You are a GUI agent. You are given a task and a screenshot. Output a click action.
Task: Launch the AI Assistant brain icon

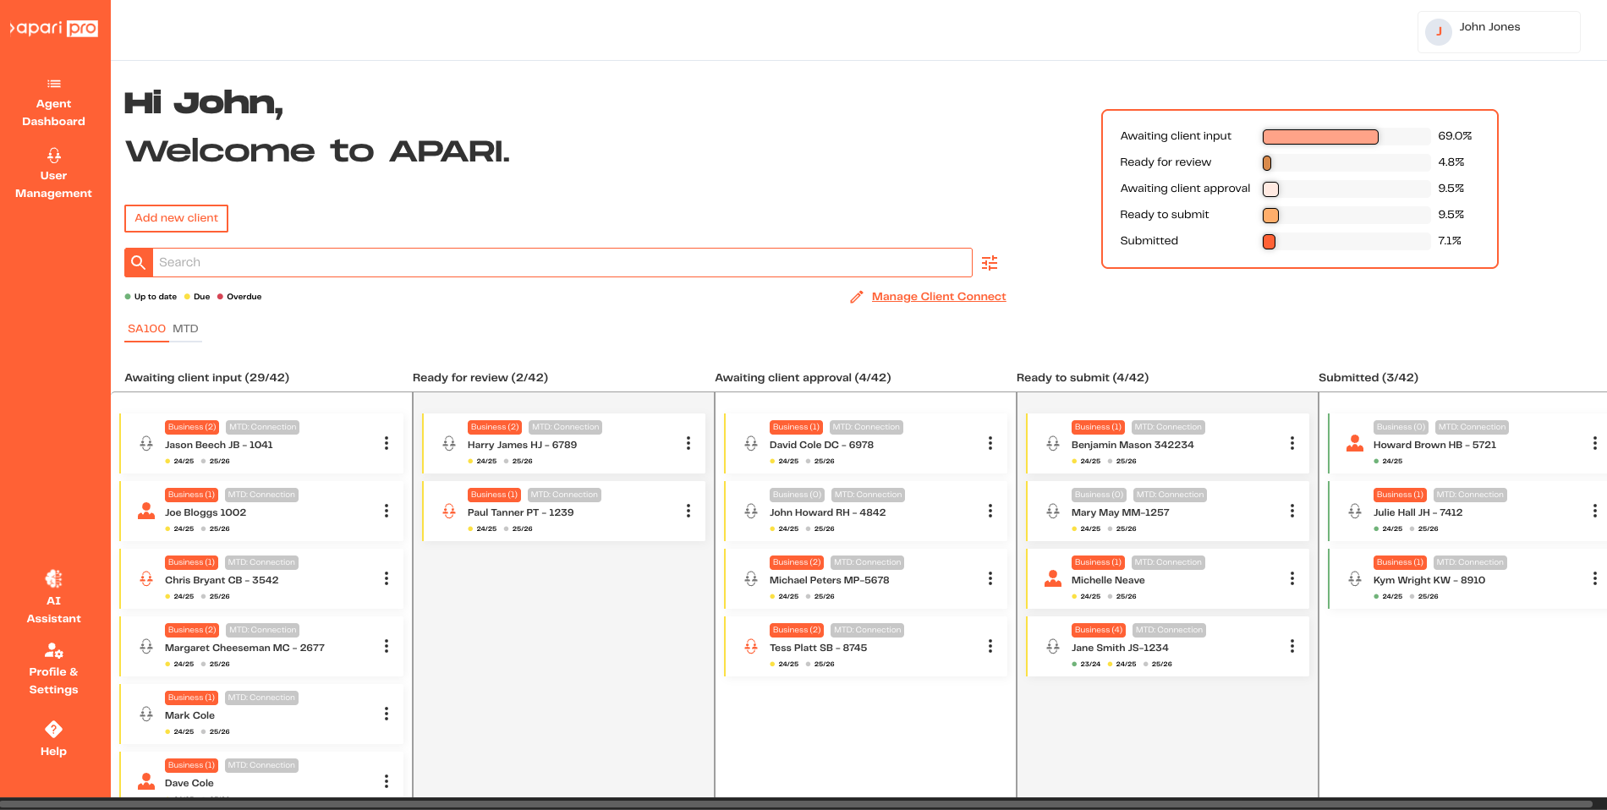point(54,579)
